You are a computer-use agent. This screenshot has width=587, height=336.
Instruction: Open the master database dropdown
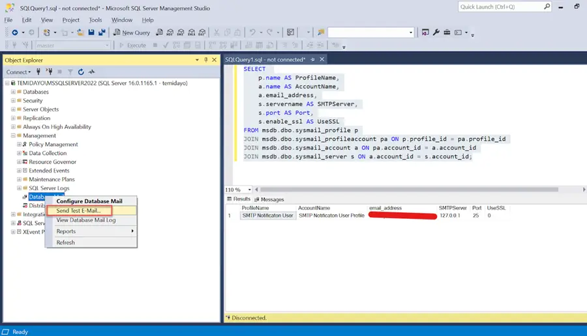pos(107,45)
